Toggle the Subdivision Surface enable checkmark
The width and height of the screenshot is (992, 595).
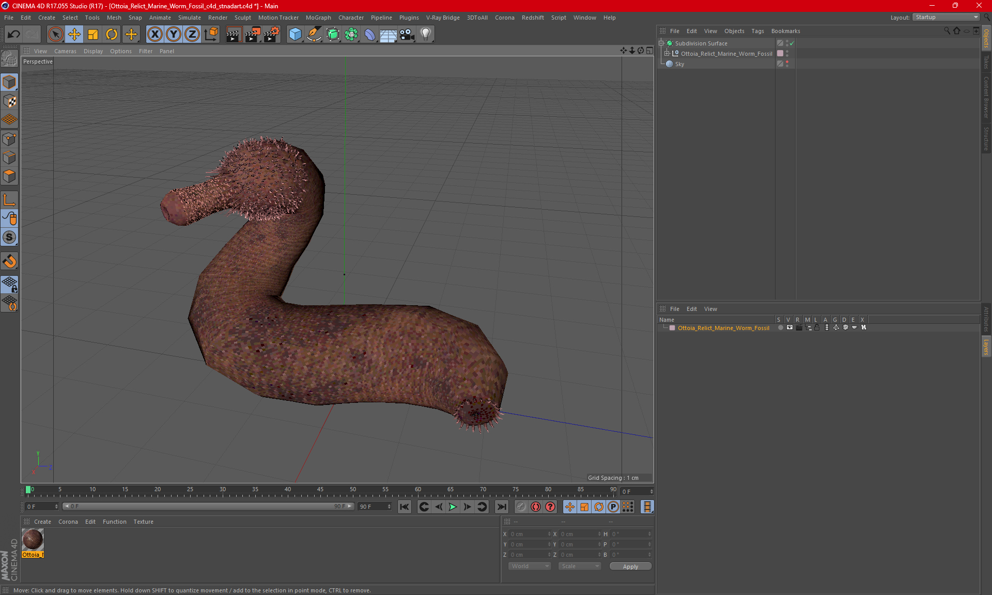pos(792,43)
